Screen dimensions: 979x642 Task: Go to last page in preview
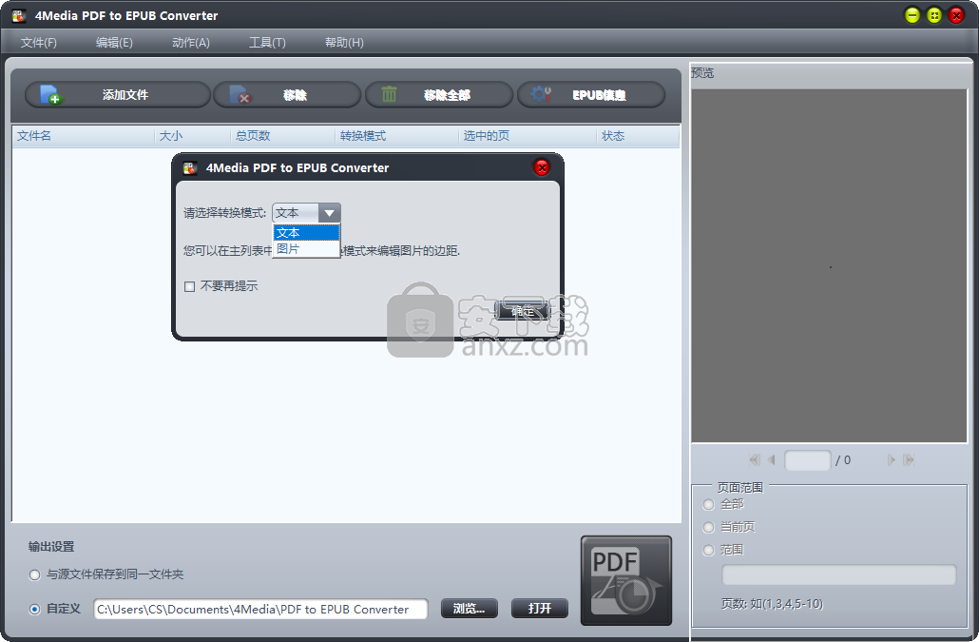pos(909,460)
